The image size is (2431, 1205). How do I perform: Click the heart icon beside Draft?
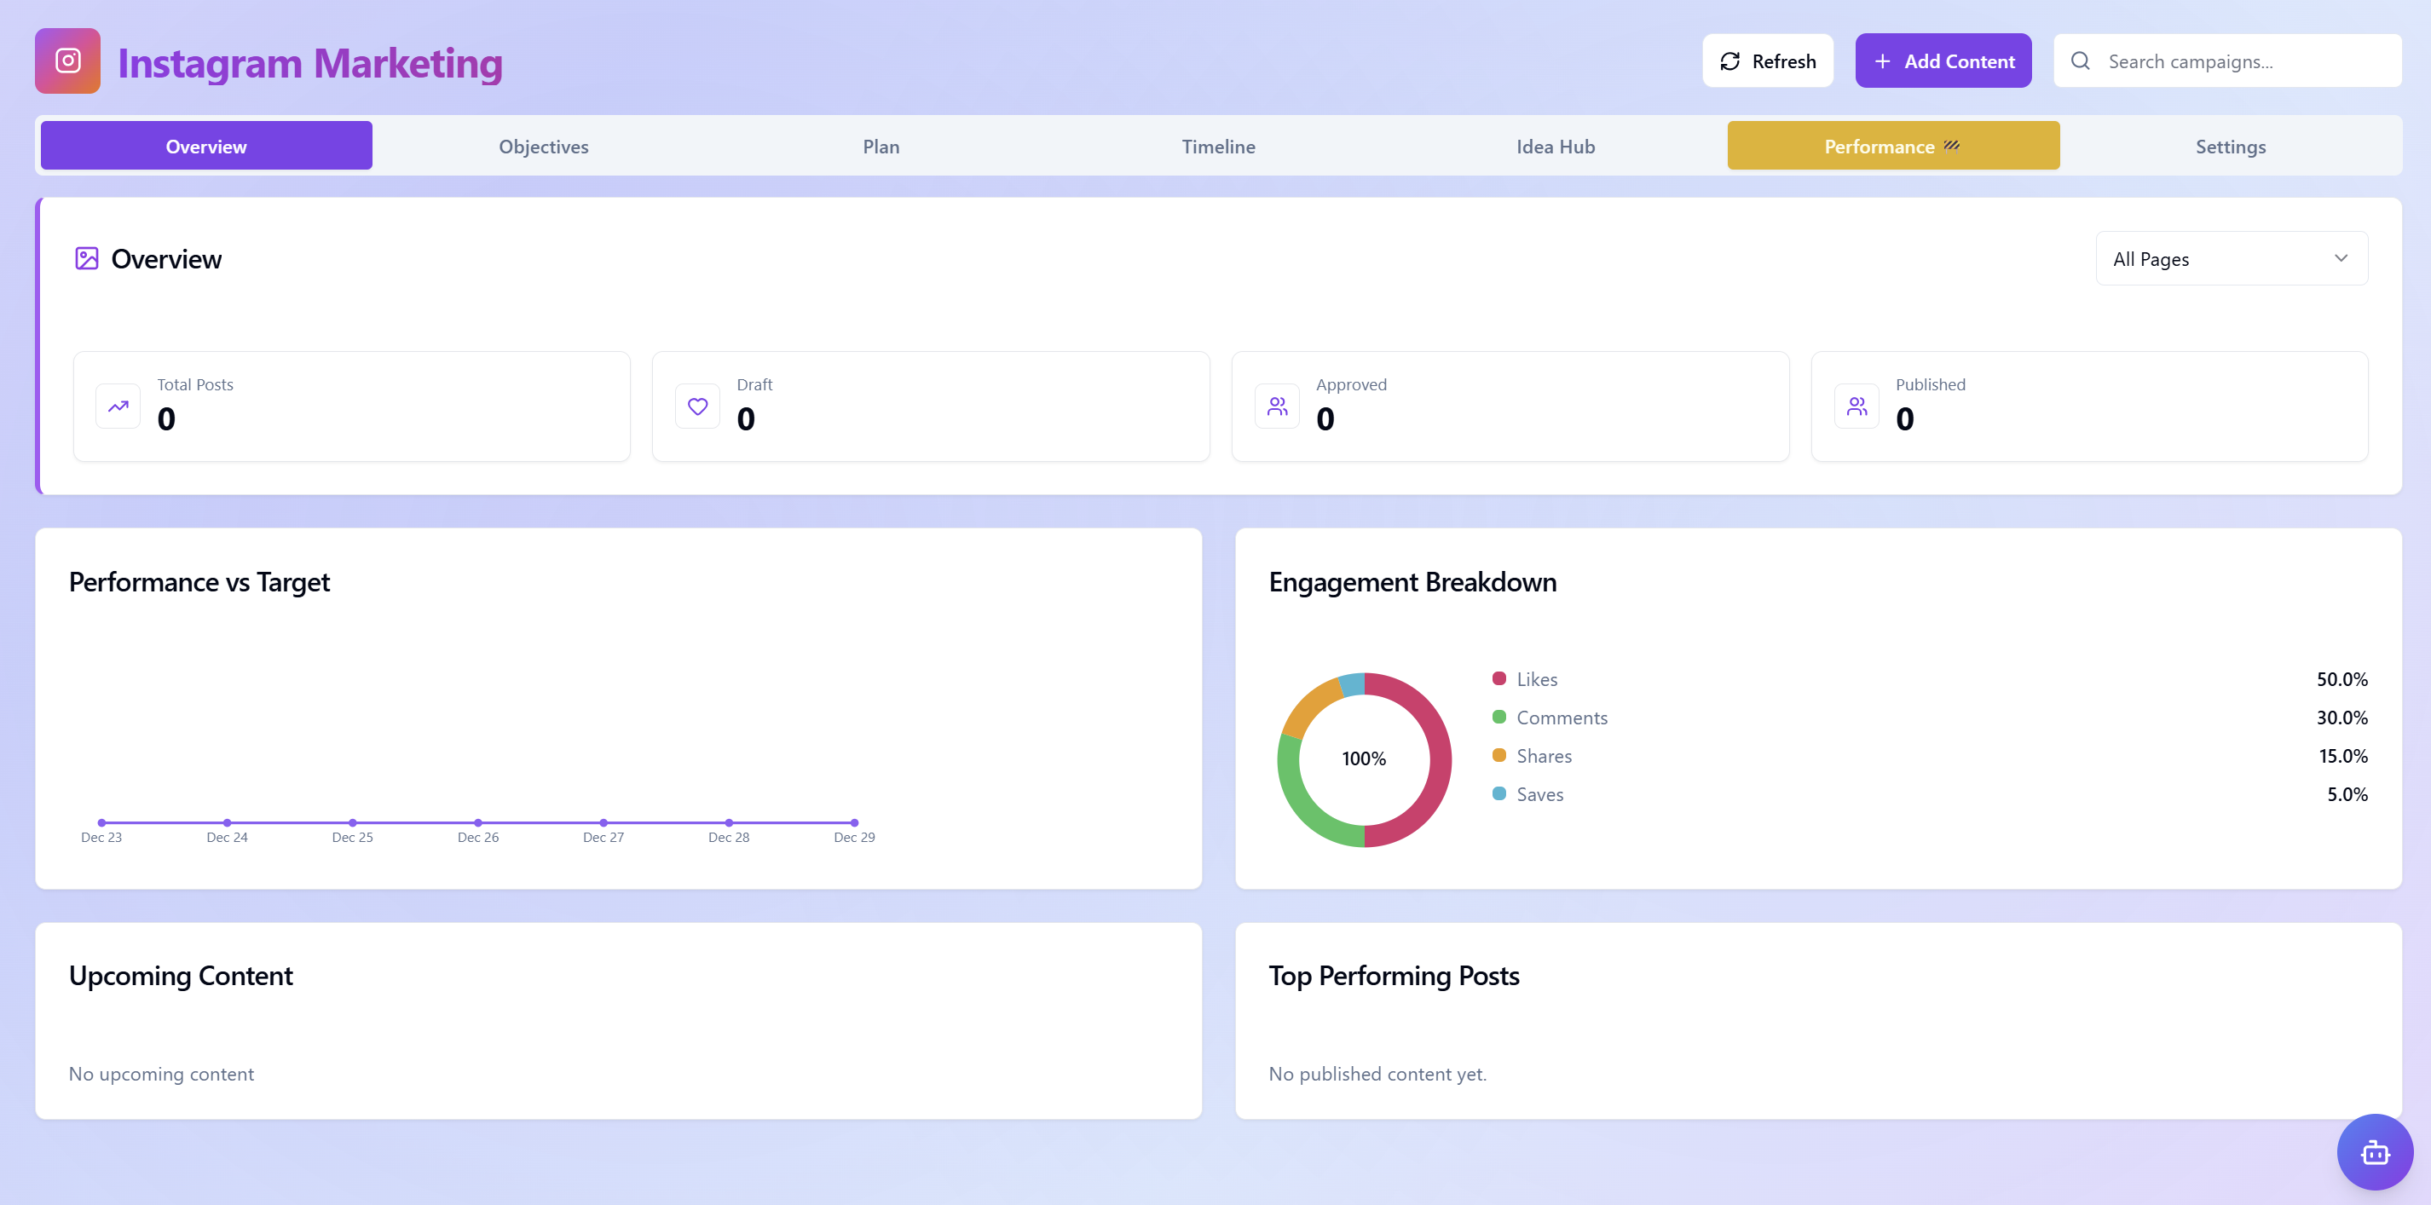coord(697,406)
